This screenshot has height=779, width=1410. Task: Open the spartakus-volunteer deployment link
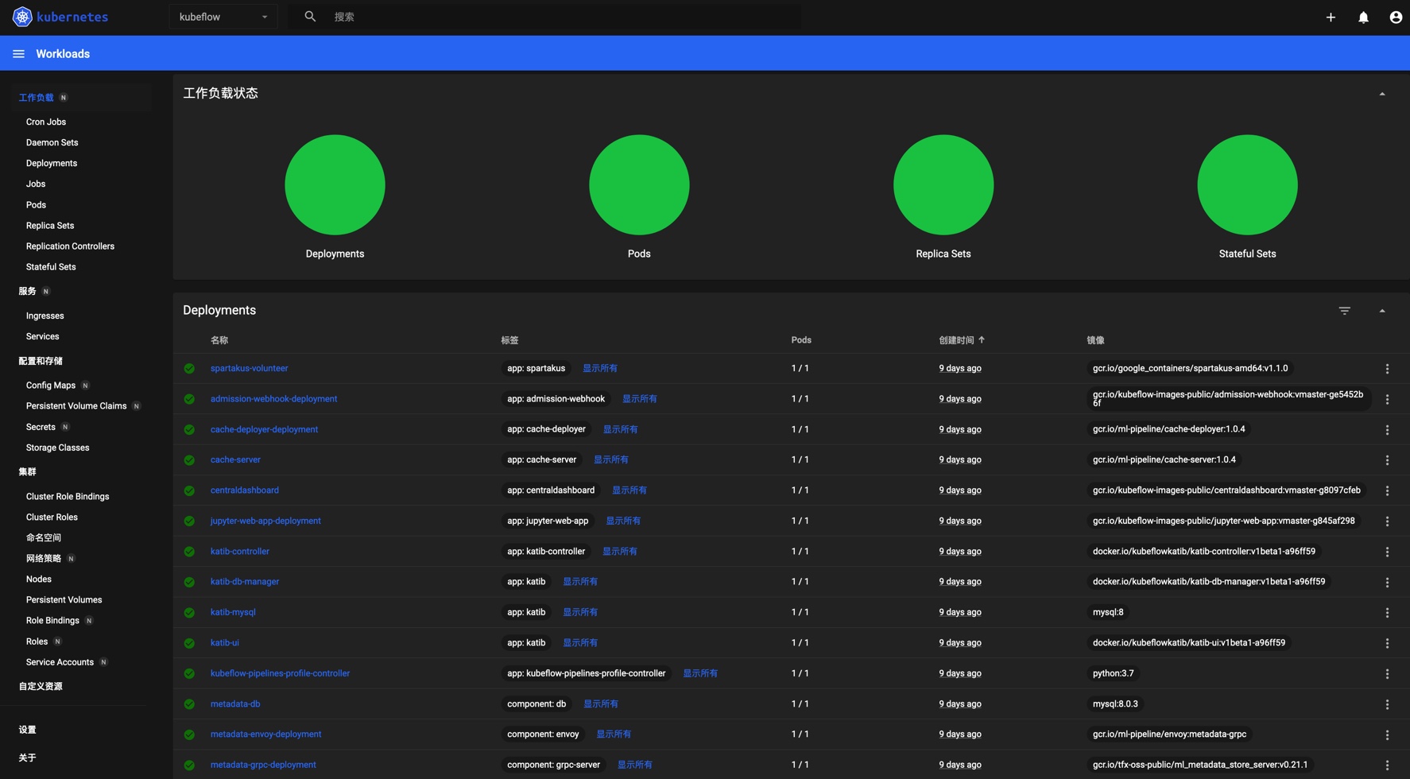pyautogui.click(x=250, y=368)
